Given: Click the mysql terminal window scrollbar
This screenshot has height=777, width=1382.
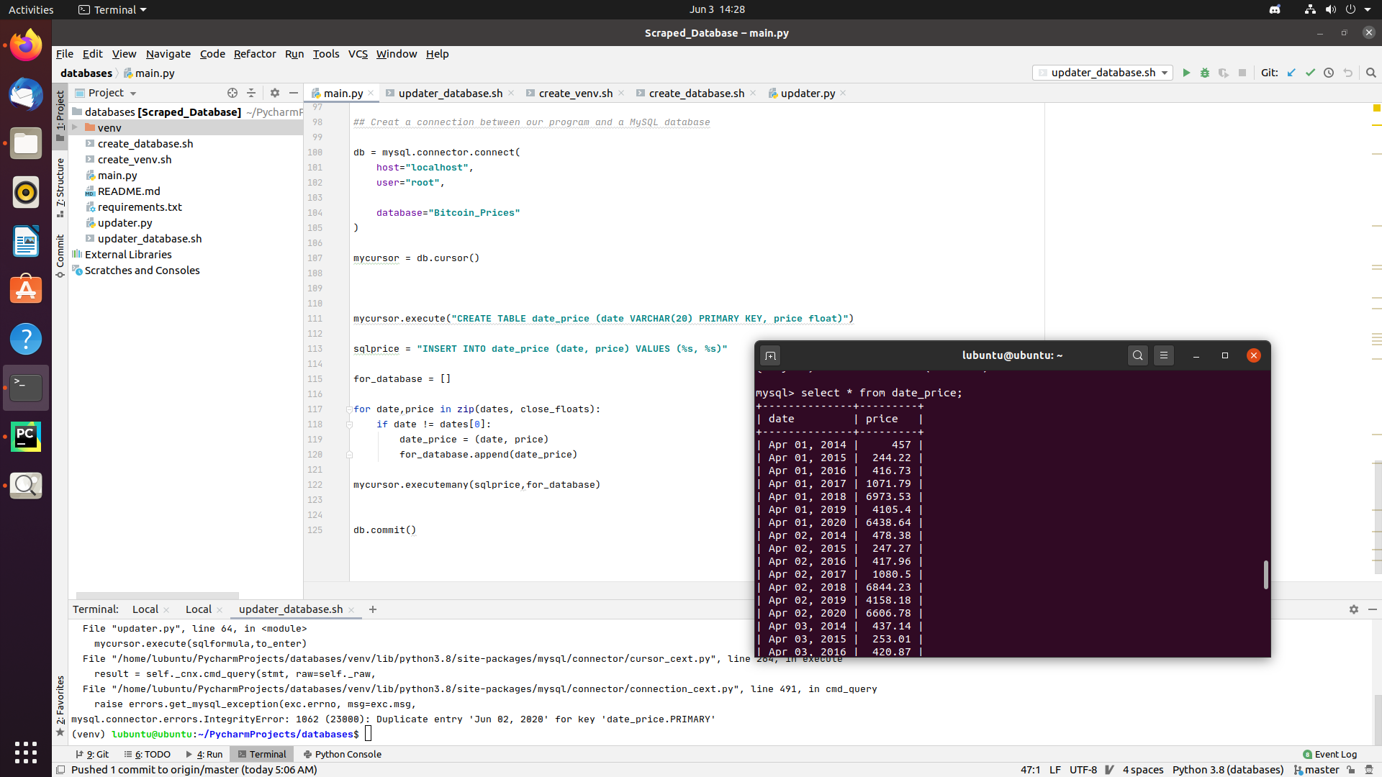Looking at the screenshot, I should (x=1265, y=574).
